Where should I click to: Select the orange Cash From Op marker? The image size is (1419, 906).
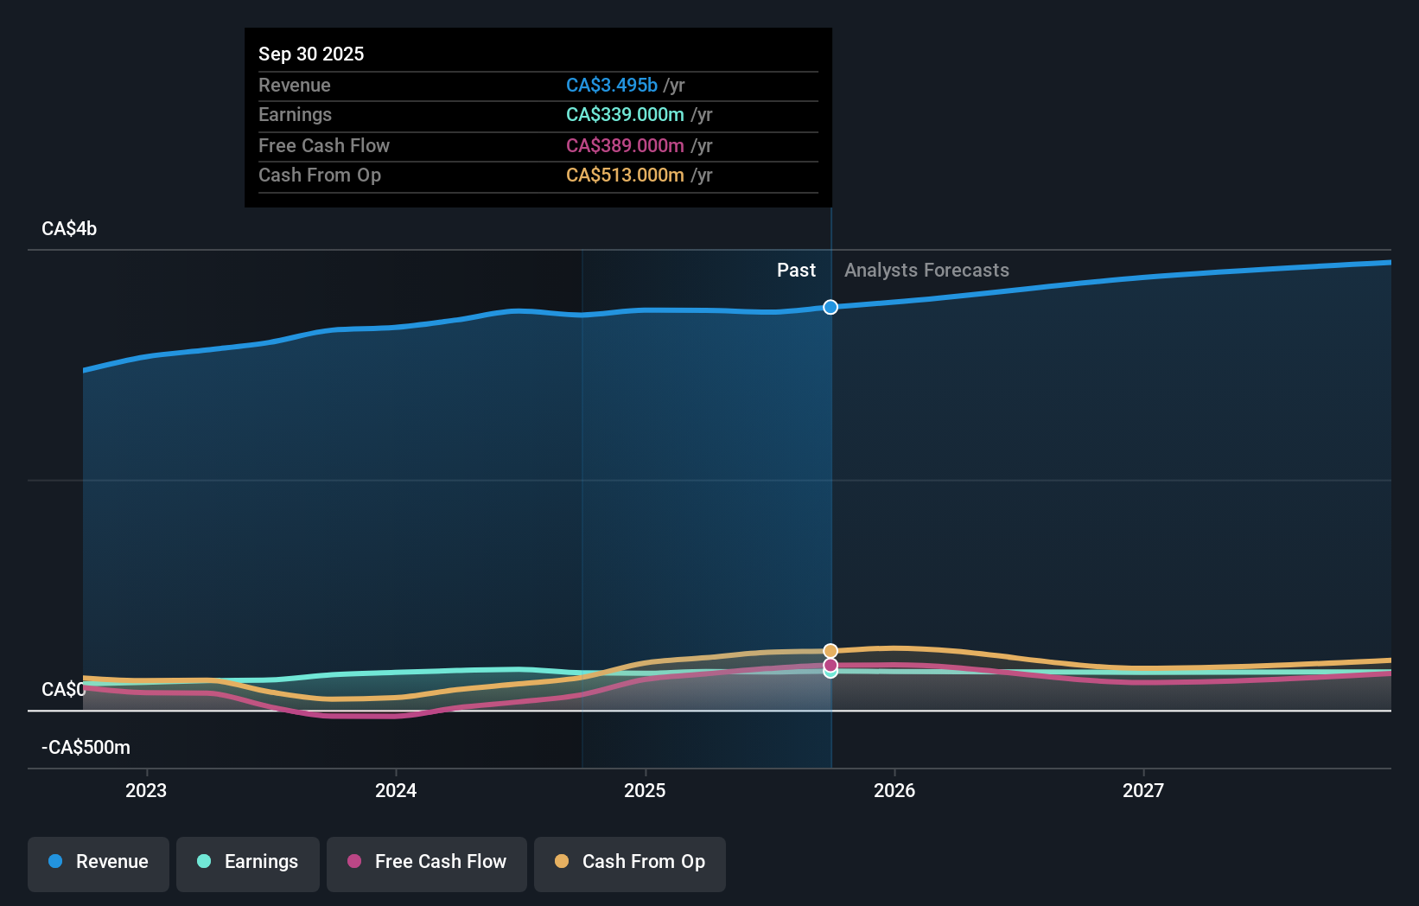[830, 650]
